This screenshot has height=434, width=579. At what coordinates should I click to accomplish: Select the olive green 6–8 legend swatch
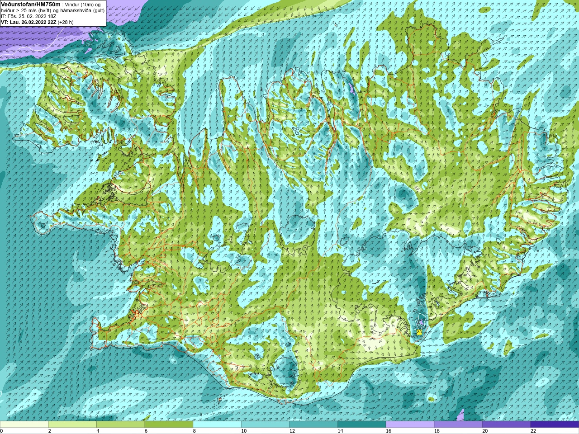coord(169,425)
